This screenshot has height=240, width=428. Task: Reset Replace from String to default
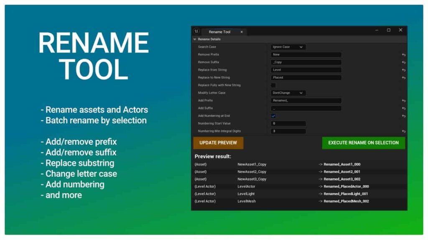(404, 70)
